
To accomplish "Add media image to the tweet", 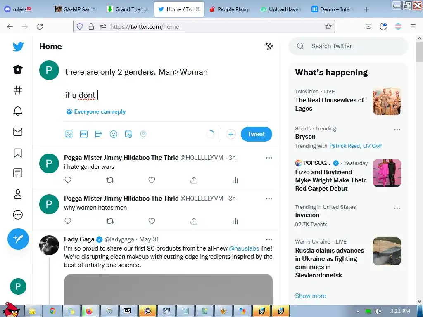I will (x=69, y=134).
